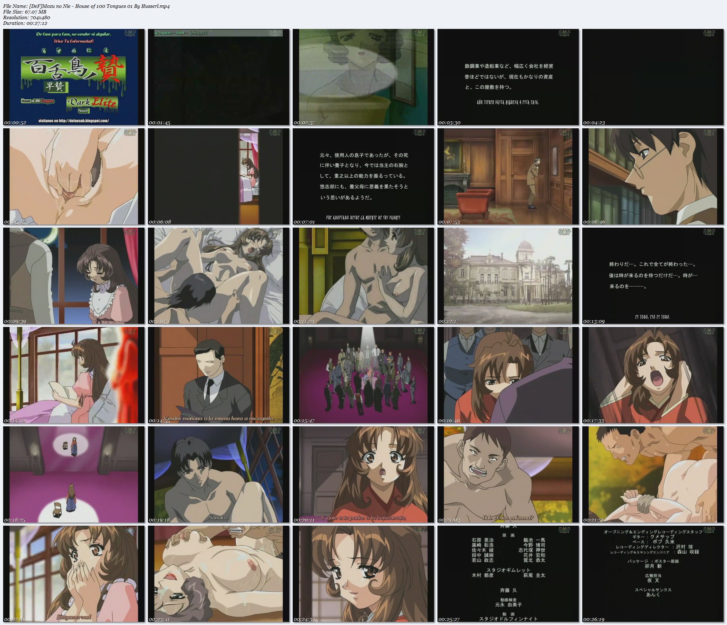The width and height of the screenshot is (727, 625).
Task: Select the thumbnail subtitled "Nanako" at 00:19:18
Action: (x=219, y=475)
